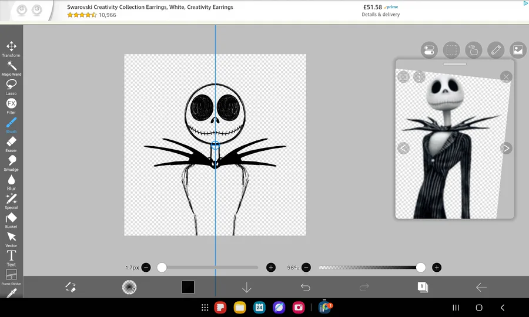
Task: Pick the Smudge tool
Action: tap(11, 163)
